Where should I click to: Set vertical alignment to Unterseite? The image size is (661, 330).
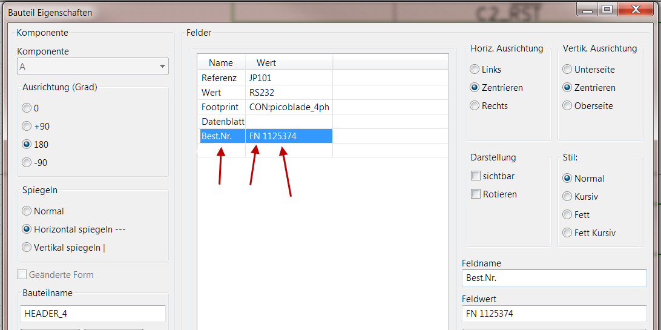coord(567,70)
